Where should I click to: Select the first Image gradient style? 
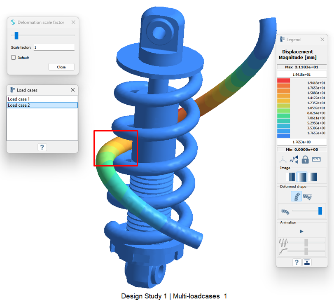(x=291, y=177)
